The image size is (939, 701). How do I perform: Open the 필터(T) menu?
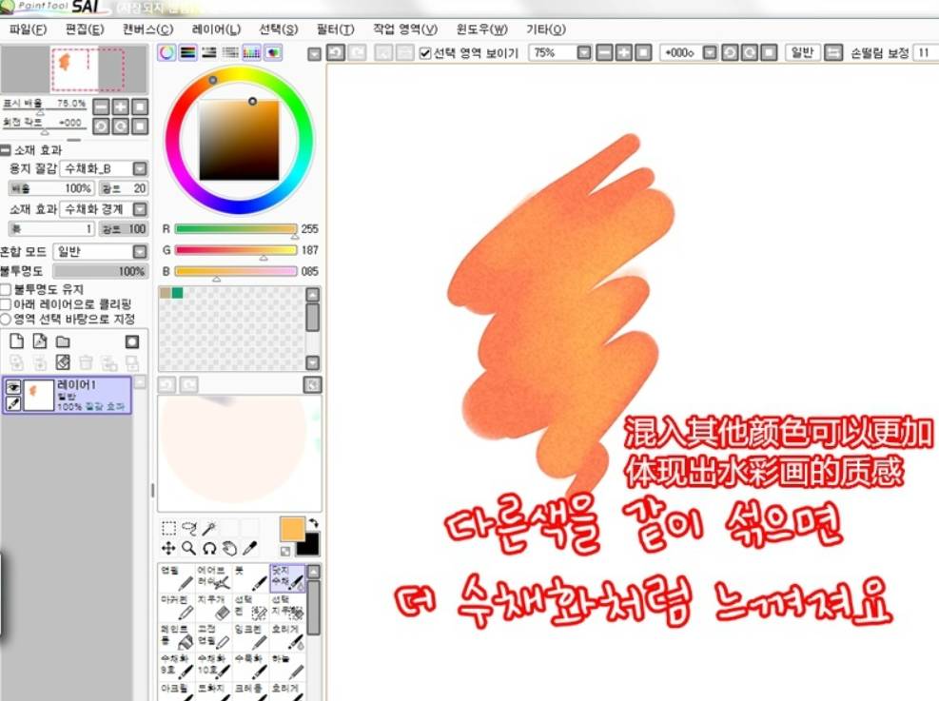click(335, 29)
